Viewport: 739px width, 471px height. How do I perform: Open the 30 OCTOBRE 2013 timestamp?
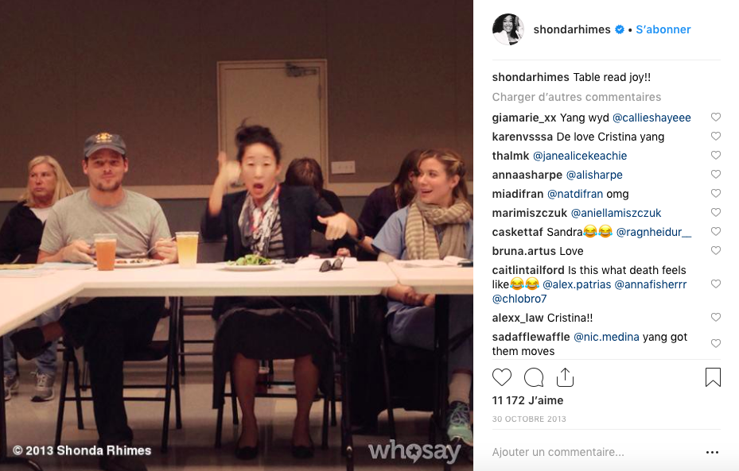point(529,419)
